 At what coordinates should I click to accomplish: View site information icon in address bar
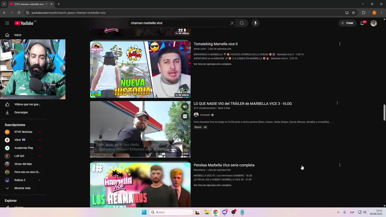27,13
